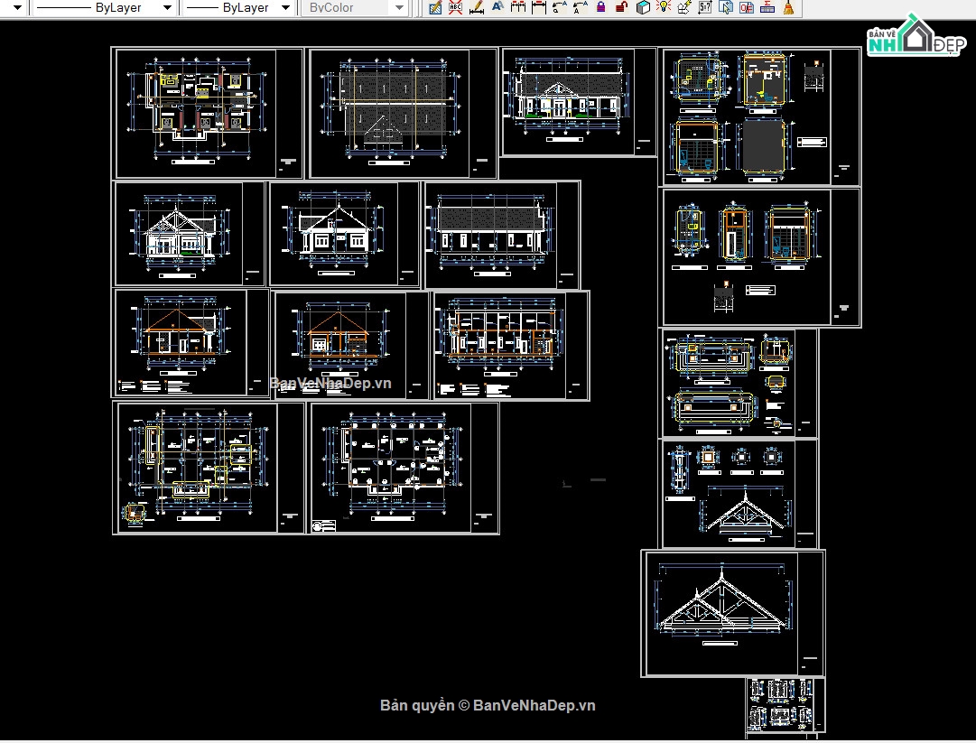Click the sigma table sum icon
The height and width of the screenshot is (743, 976).
[x=767, y=7]
